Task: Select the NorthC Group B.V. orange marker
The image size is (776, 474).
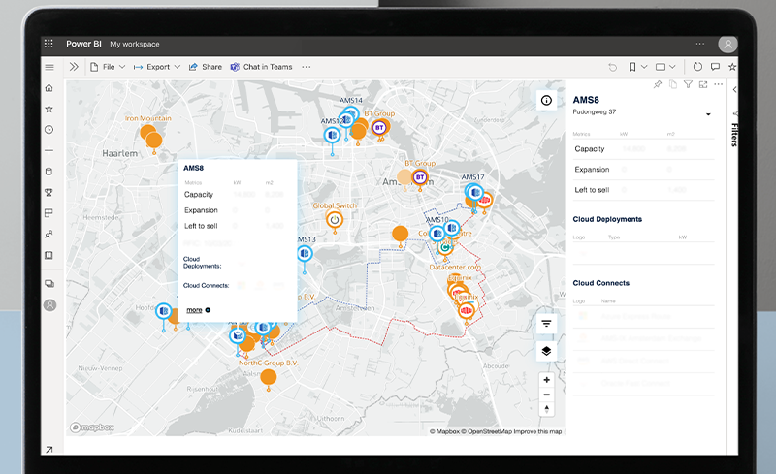Action: 269,377
